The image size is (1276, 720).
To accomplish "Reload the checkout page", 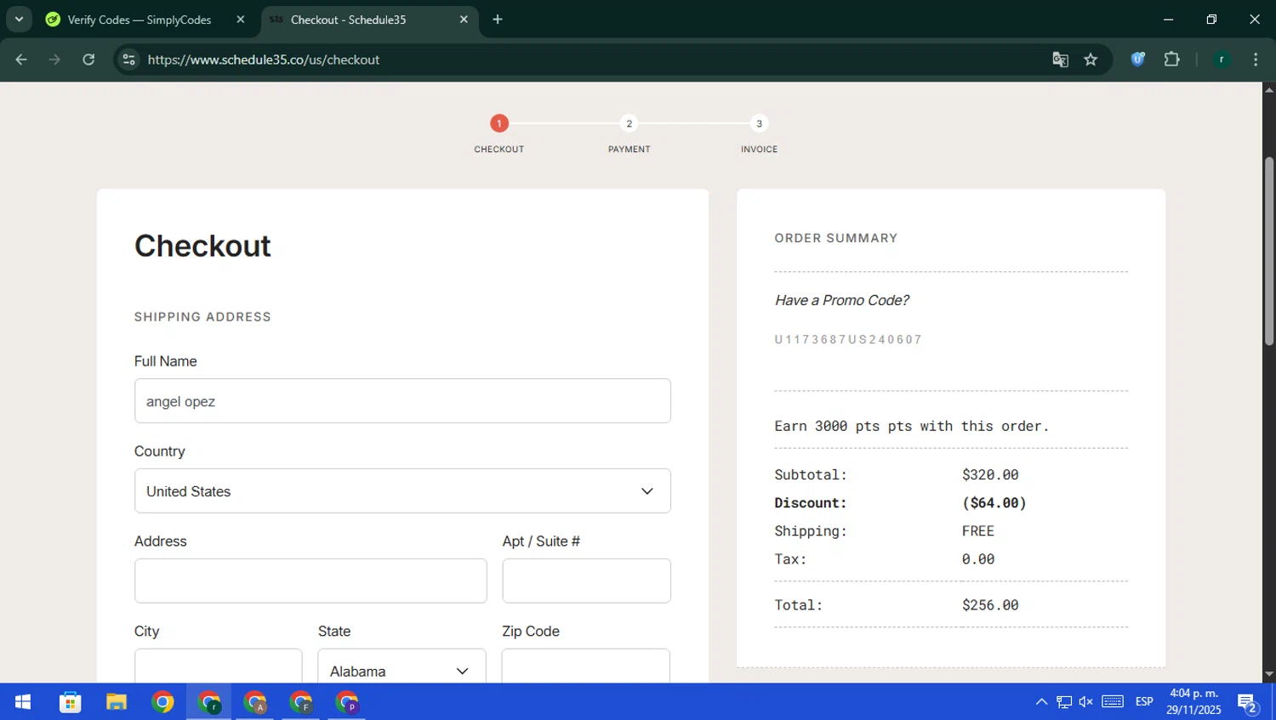I will (x=88, y=60).
